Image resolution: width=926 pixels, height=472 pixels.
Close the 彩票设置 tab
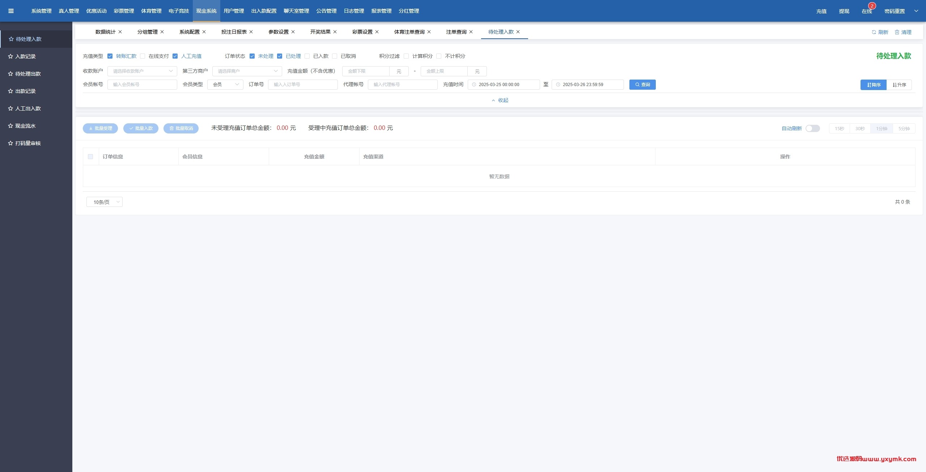pos(377,32)
